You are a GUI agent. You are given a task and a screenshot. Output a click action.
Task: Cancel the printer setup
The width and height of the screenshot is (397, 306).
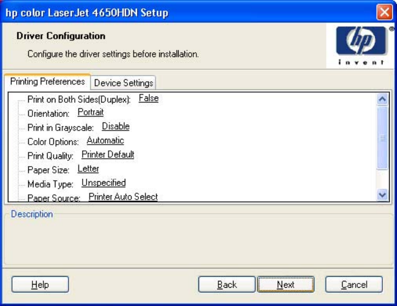tap(354, 285)
